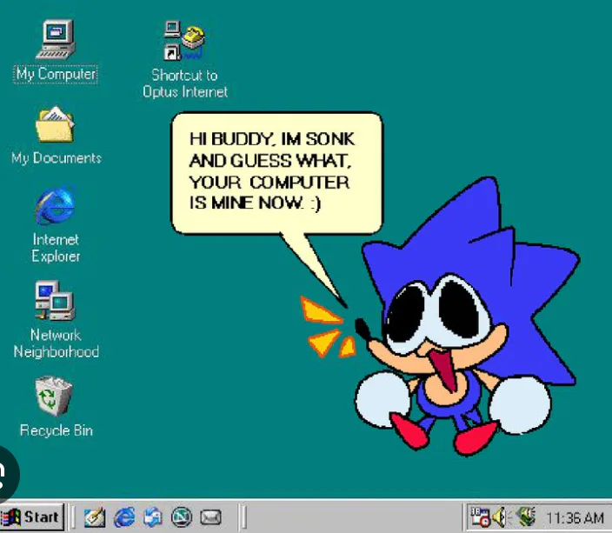Click the speaker volume tray icon

pos(499,517)
